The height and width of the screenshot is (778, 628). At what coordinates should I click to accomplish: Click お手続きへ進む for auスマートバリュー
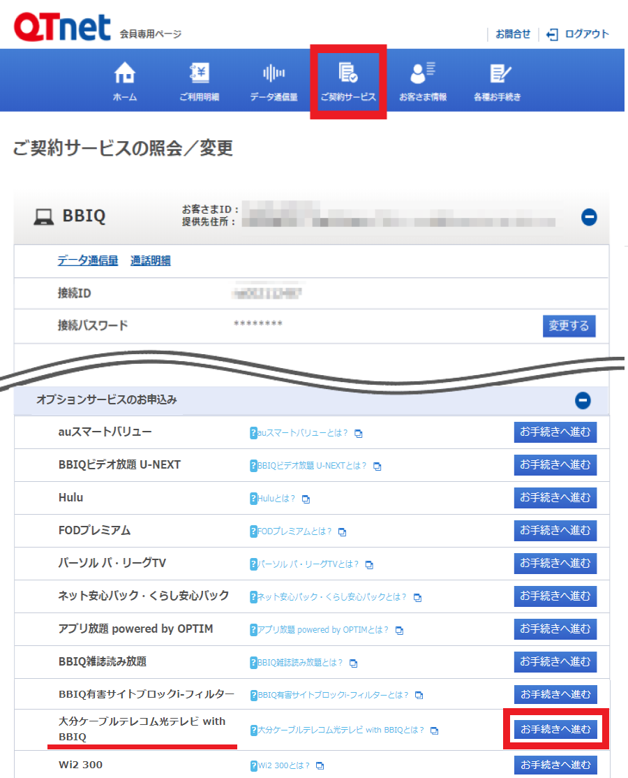pyautogui.click(x=555, y=432)
